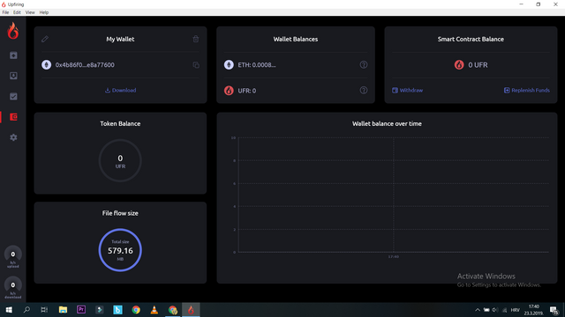Open VLC media player from taskbar
The width and height of the screenshot is (565, 317).
pos(154,309)
